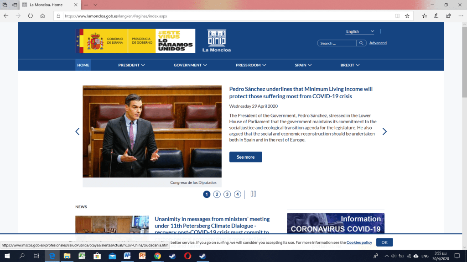This screenshot has height=262, width=467.
Task: Click the search magnifier icon button
Action: (361, 43)
